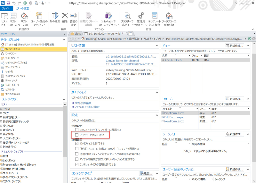Click the Help question mark icon
This screenshot has width=256, height=183.
[236, 3]
